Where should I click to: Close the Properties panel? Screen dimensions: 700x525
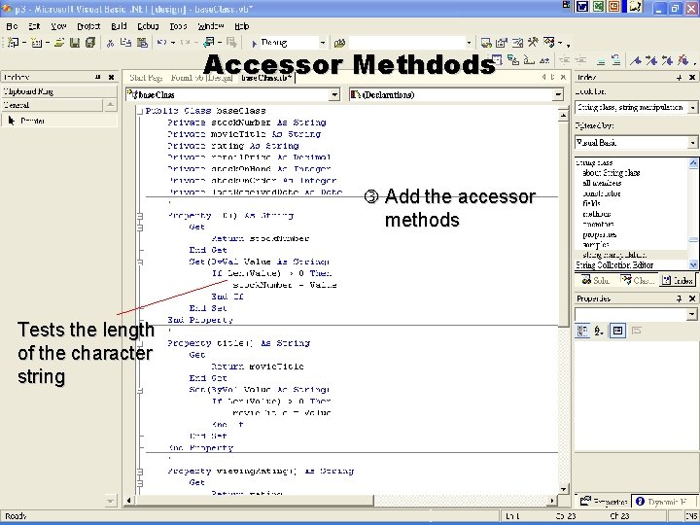click(692, 298)
